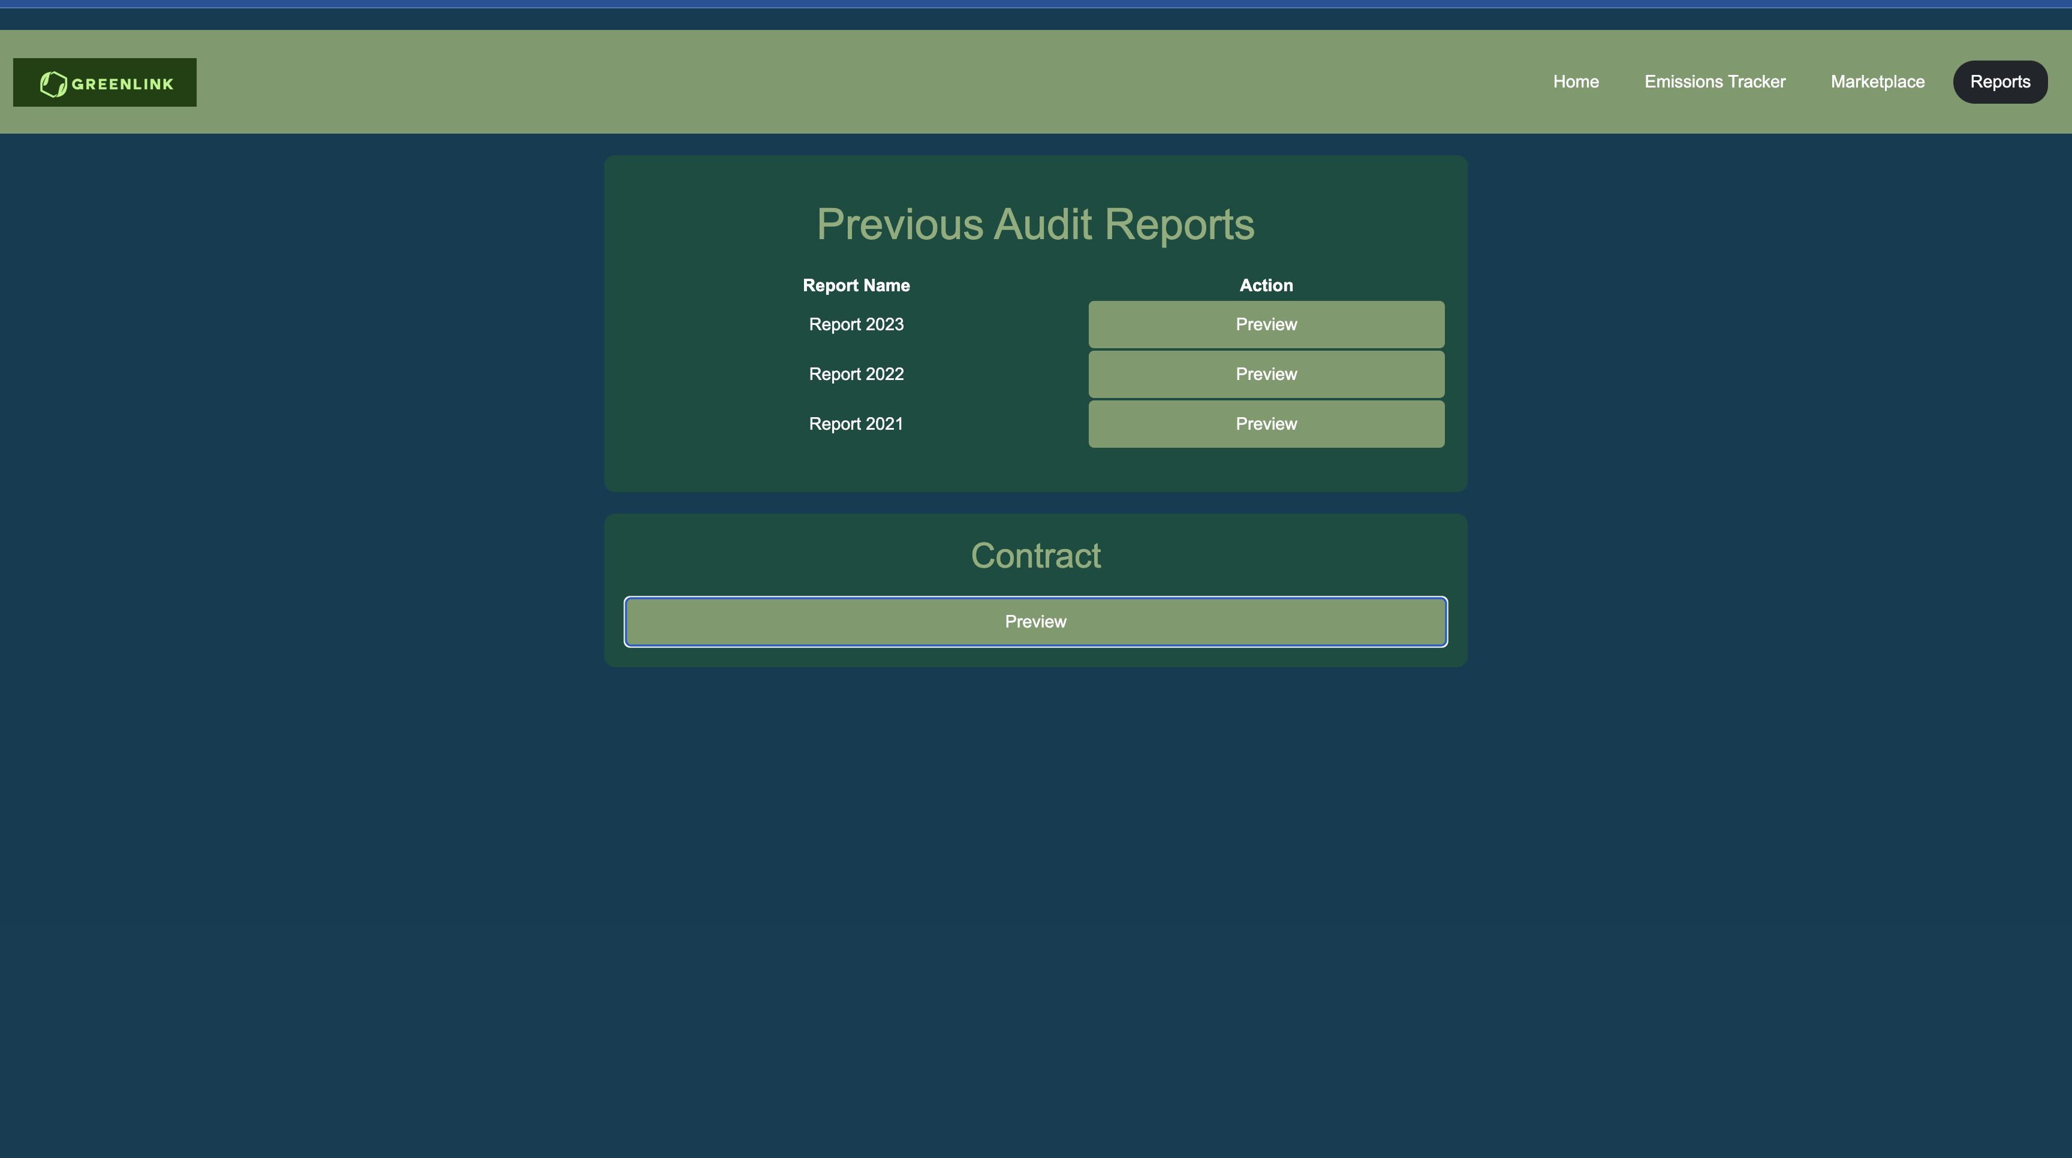Image resolution: width=2072 pixels, height=1158 pixels.
Task: Click the Action column header
Action: pyautogui.click(x=1266, y=285)
